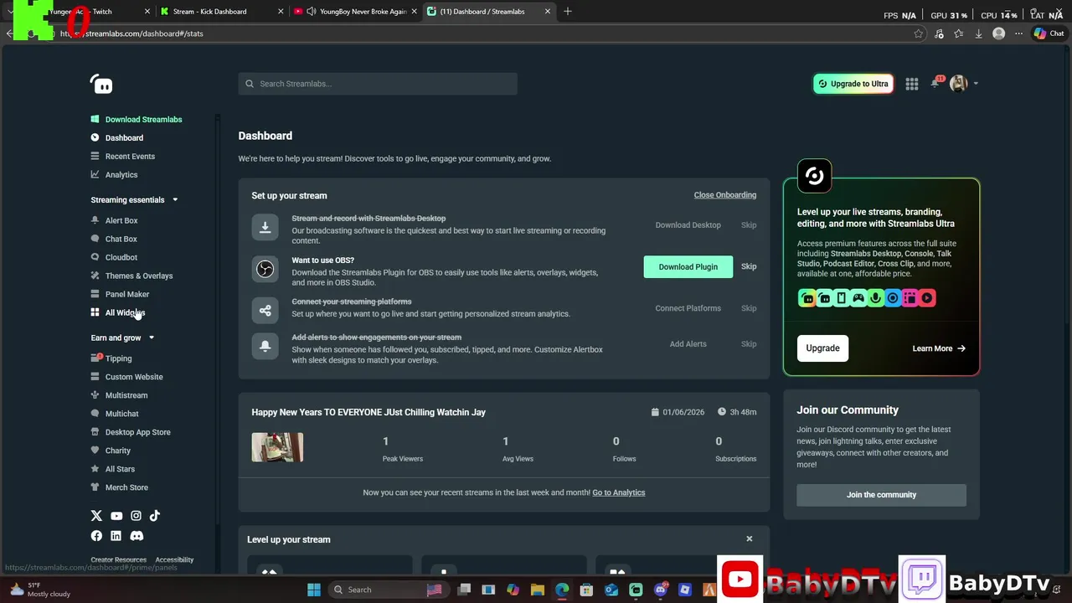The height and width of the screenshot is (603, 1072).
Task: Open the notifications bell in header
Action: 935,83
